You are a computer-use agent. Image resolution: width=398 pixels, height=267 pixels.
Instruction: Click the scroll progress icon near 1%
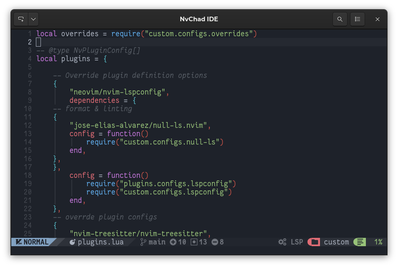pyautogui.click(x=359, y=242)
